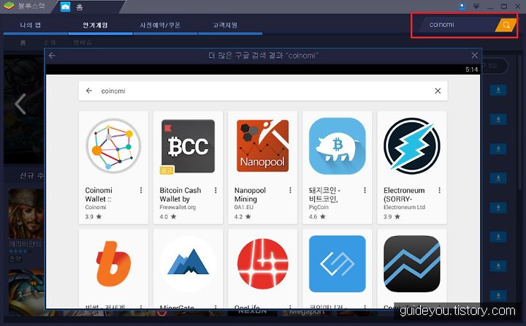Click the 0A1.EU developer label

244,207
